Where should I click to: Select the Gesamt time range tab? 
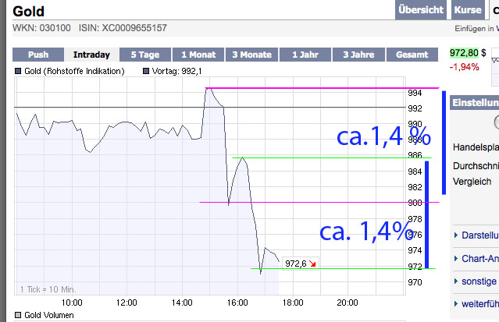click(412, 55)
